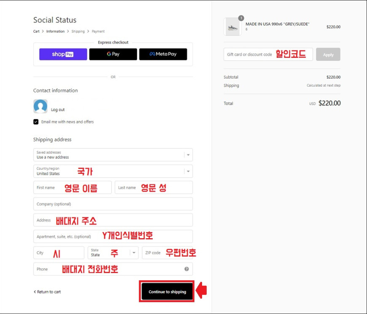Viewport: 367px width, 314px height.
Task: Click the Total amount $220.00
Action: [329, 103]
